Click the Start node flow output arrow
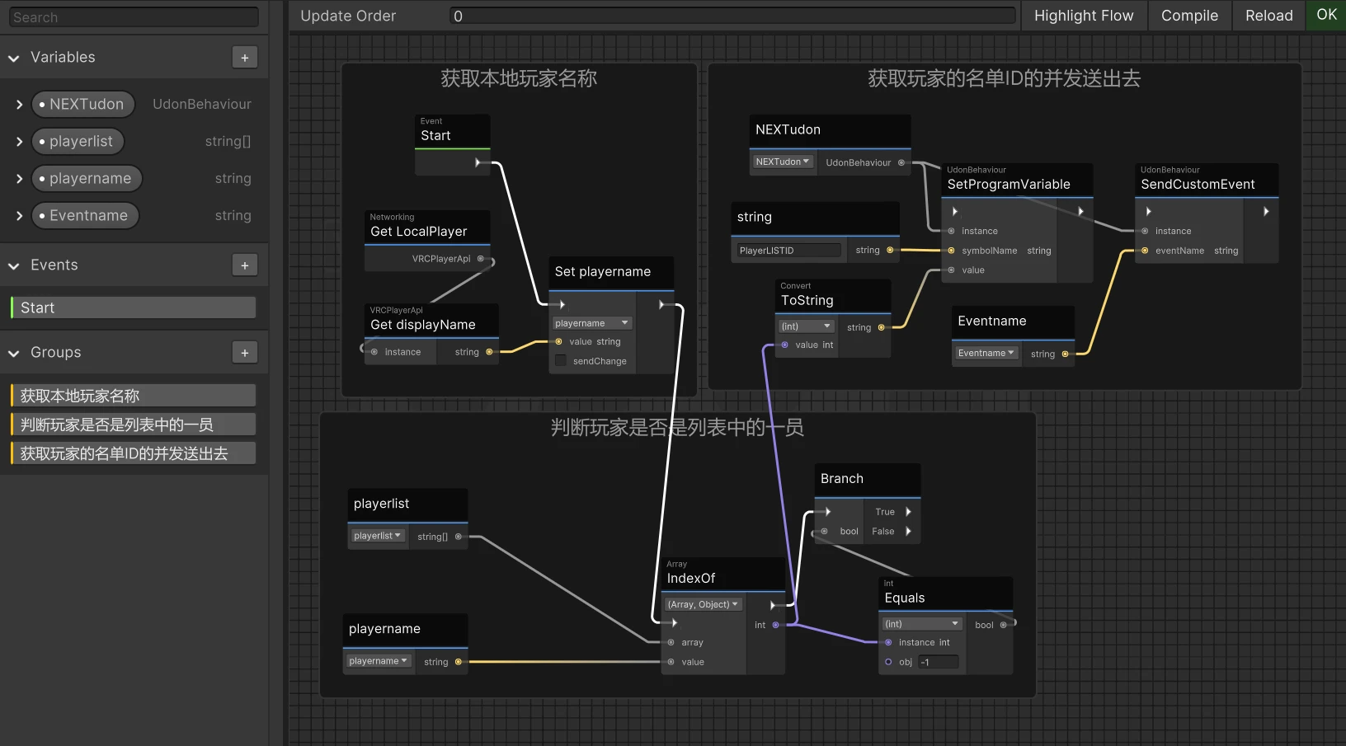The width and height of the screenshot is (1346, 746). tap(478, 162)
